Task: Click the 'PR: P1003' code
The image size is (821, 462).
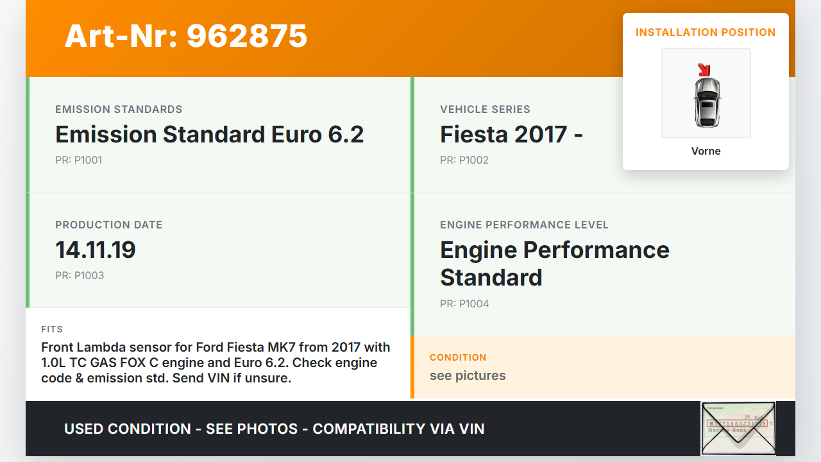Action: click(x=80, y=275)
